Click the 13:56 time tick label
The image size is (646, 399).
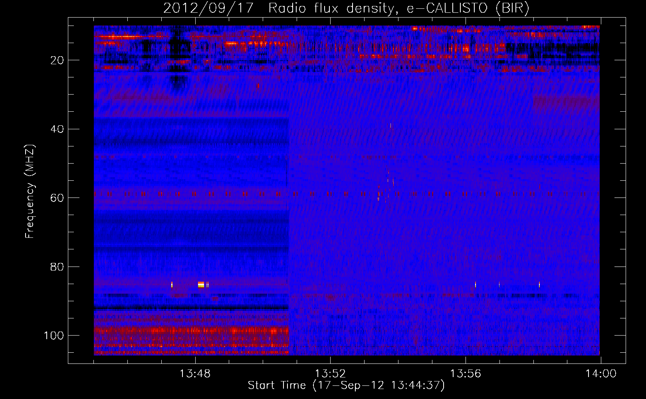(466, 374)
